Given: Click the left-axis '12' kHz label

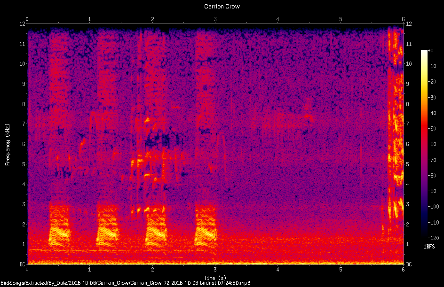Looking at the screenshot, I should tap(23, 24).
